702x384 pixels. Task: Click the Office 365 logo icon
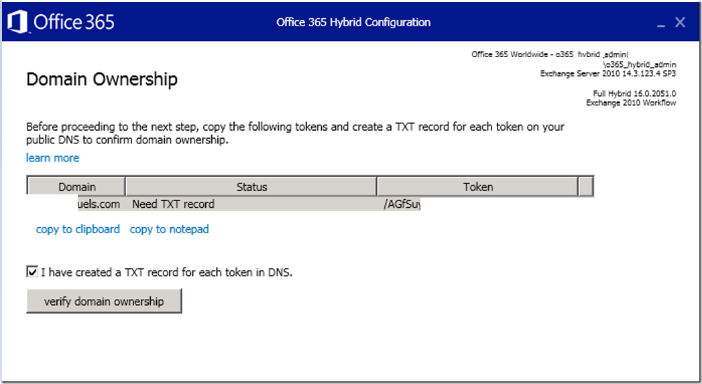(17, 21)
